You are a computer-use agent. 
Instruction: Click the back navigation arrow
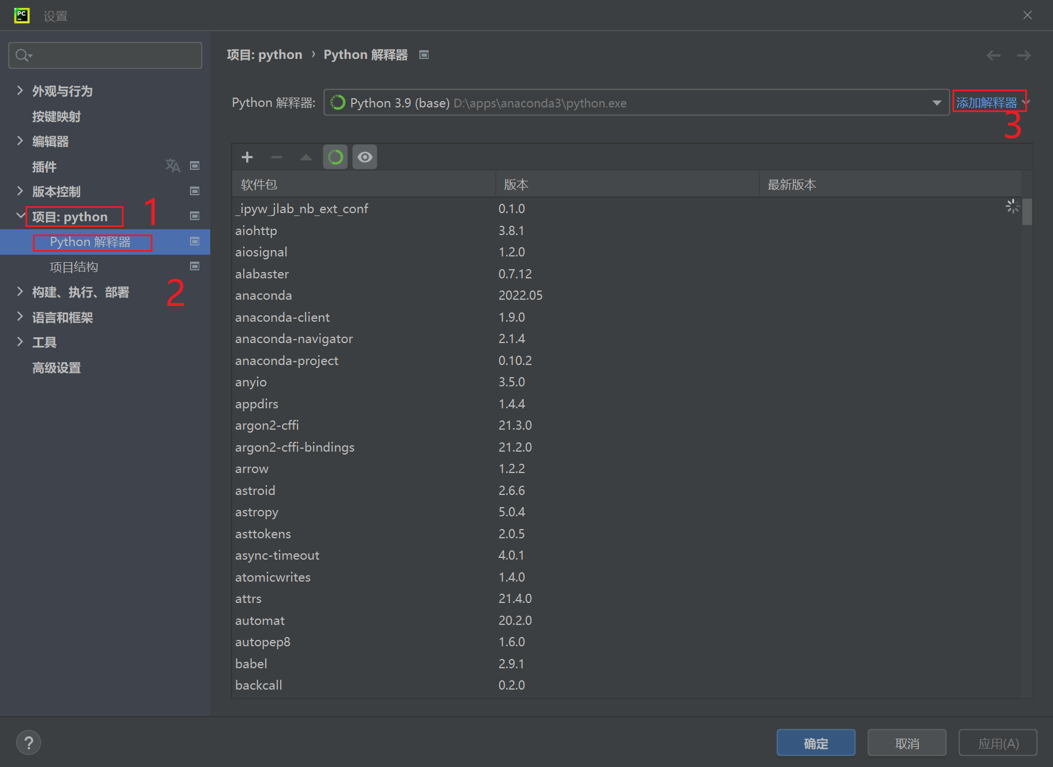(994, 55)
